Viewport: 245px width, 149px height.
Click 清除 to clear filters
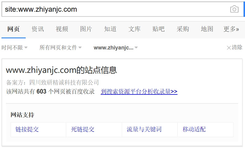click(x=234, y=47)
